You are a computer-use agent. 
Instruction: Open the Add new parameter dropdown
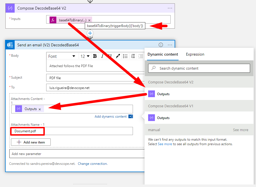pyautogui.click(x=77, y=154)
